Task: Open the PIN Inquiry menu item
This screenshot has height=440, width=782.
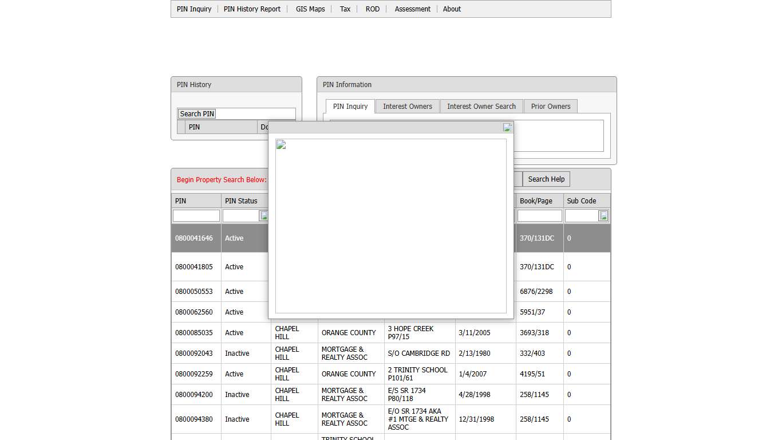Action: (194, 9)
